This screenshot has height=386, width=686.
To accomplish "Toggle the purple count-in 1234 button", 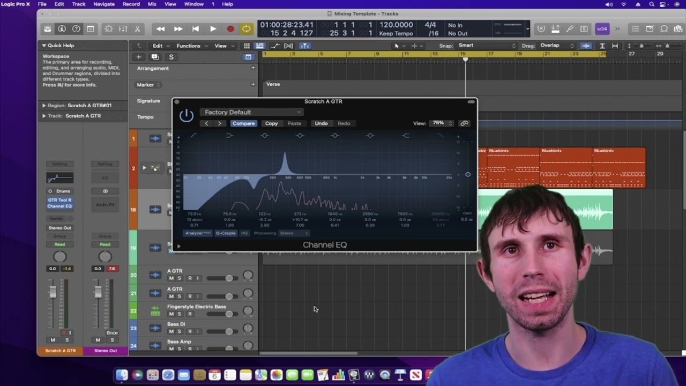I will coord(602,29).
